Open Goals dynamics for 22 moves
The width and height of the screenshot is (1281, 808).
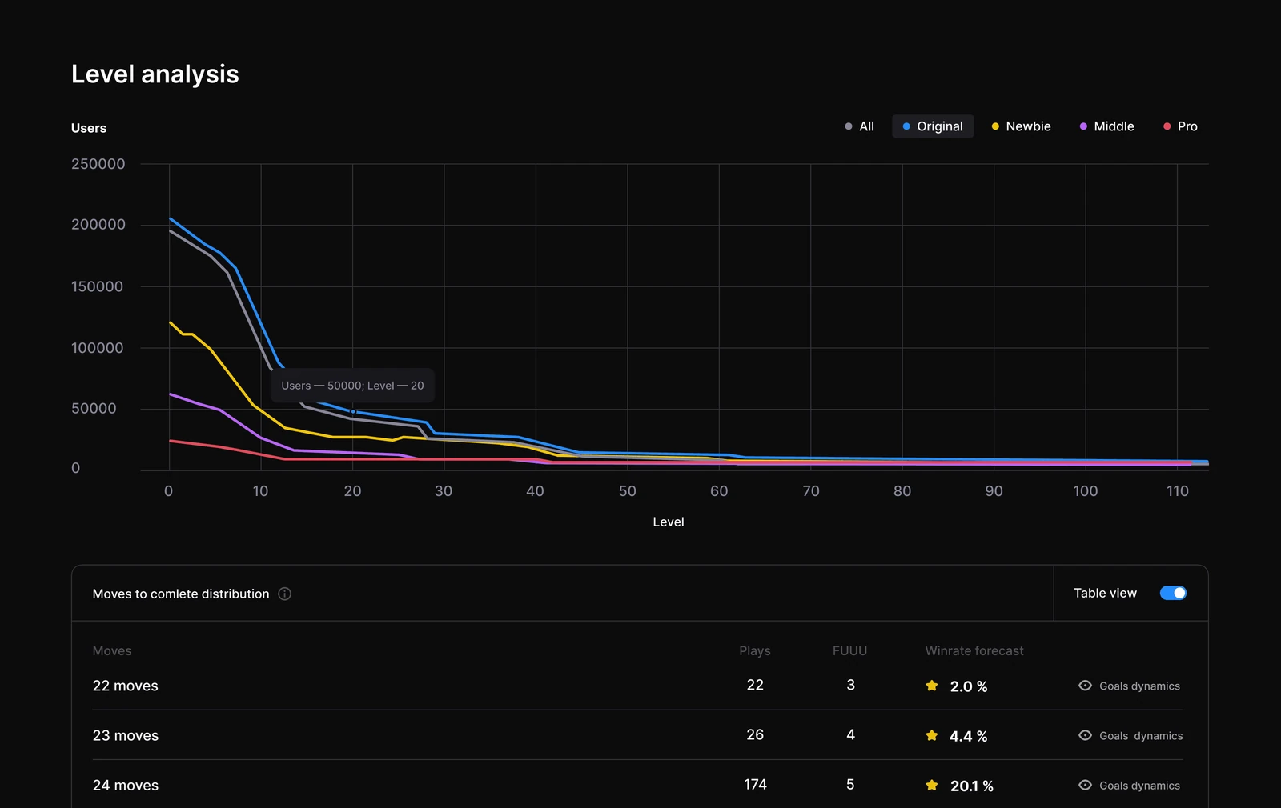coord(1139,686)
